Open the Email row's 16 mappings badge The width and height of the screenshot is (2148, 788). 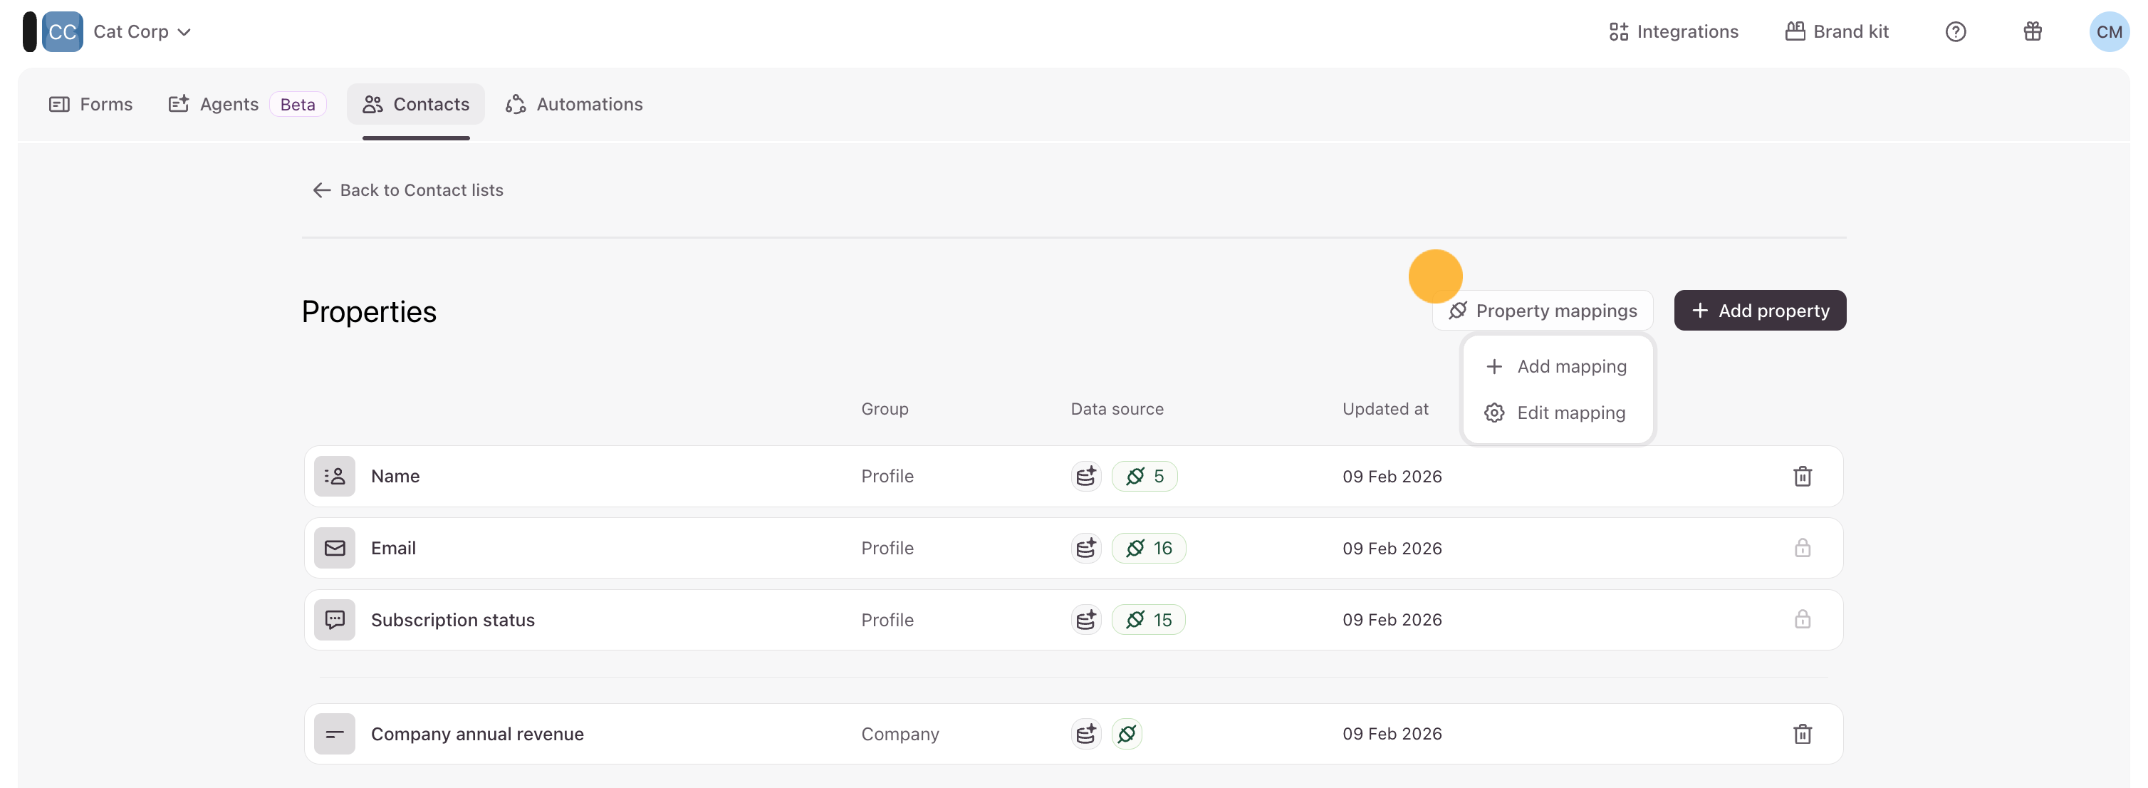1148,548
